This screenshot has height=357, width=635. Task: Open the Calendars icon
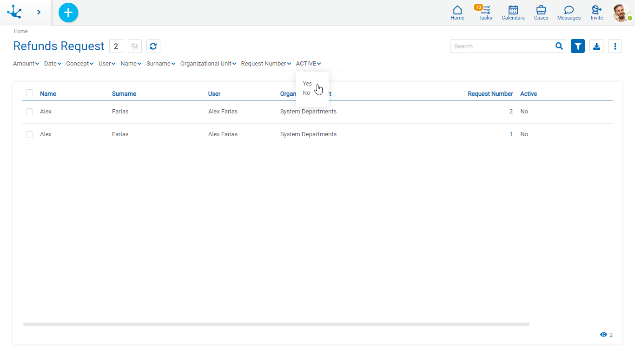[x=513, y=13]
